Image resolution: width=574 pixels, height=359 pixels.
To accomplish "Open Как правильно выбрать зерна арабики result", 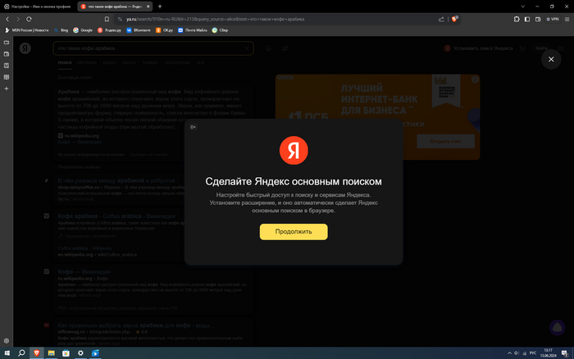I will tap(136, 325).
